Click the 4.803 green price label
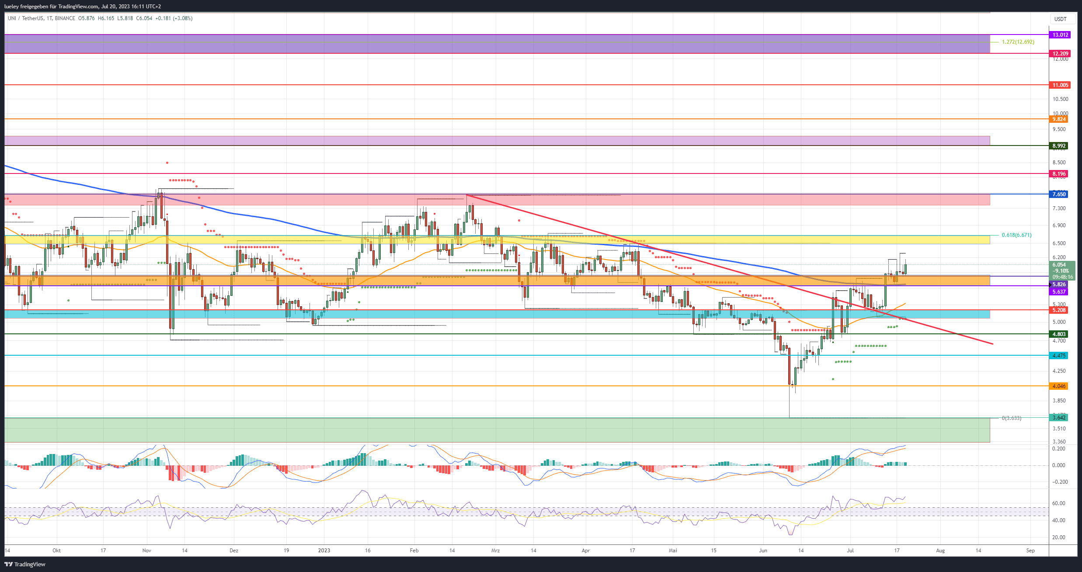 coord(1058,334)
